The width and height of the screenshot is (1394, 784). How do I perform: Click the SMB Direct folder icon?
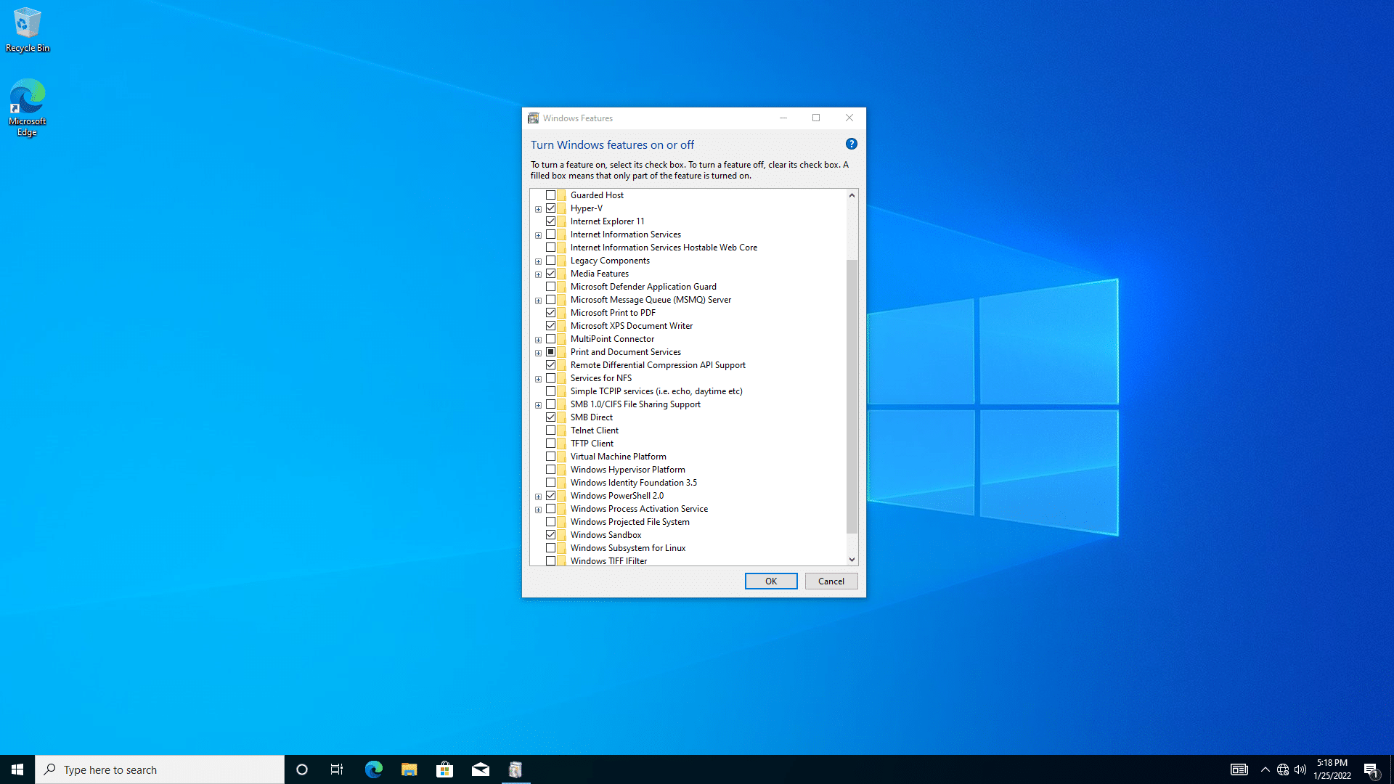[562, 417]
